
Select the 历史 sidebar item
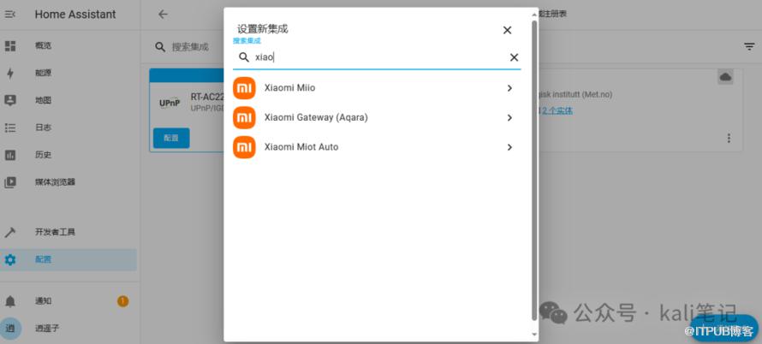pyautogui.click(x=68, y=155)
